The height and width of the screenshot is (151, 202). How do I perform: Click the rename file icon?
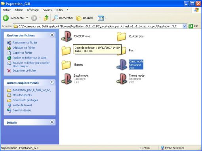9,43
